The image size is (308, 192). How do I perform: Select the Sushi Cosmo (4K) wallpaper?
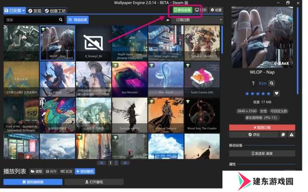(202, 79)
